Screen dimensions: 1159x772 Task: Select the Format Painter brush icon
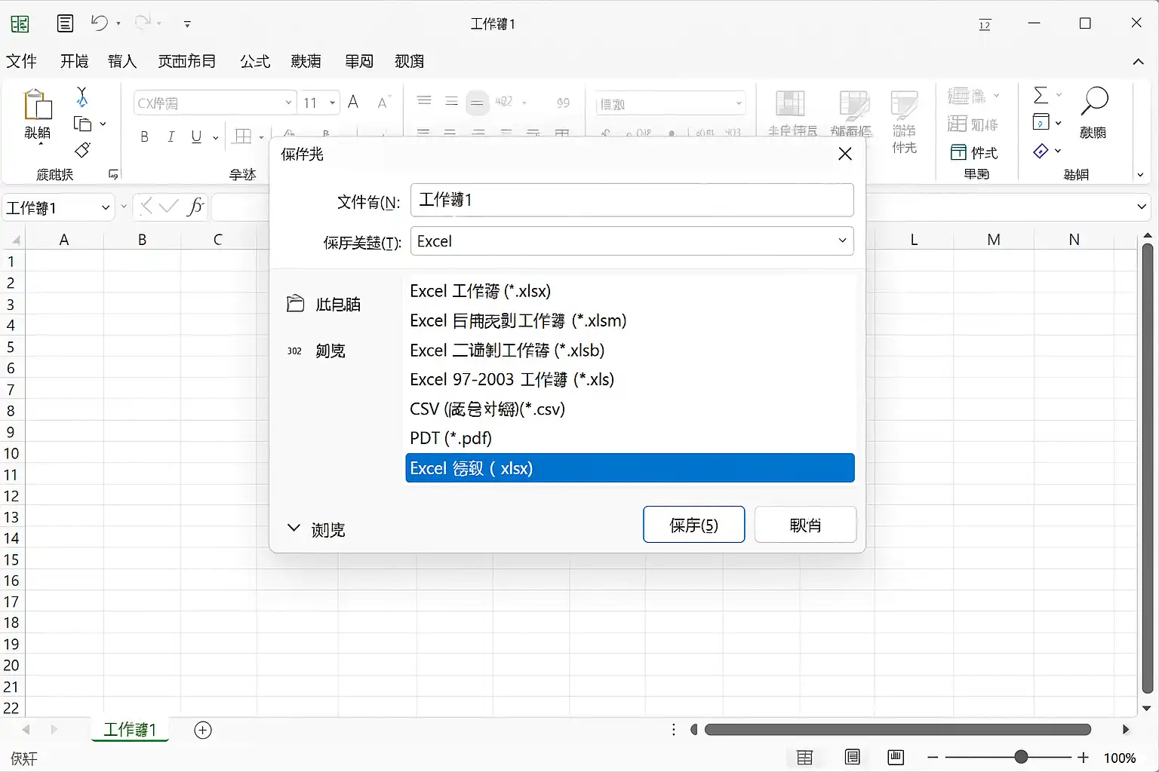coord(82,150)
